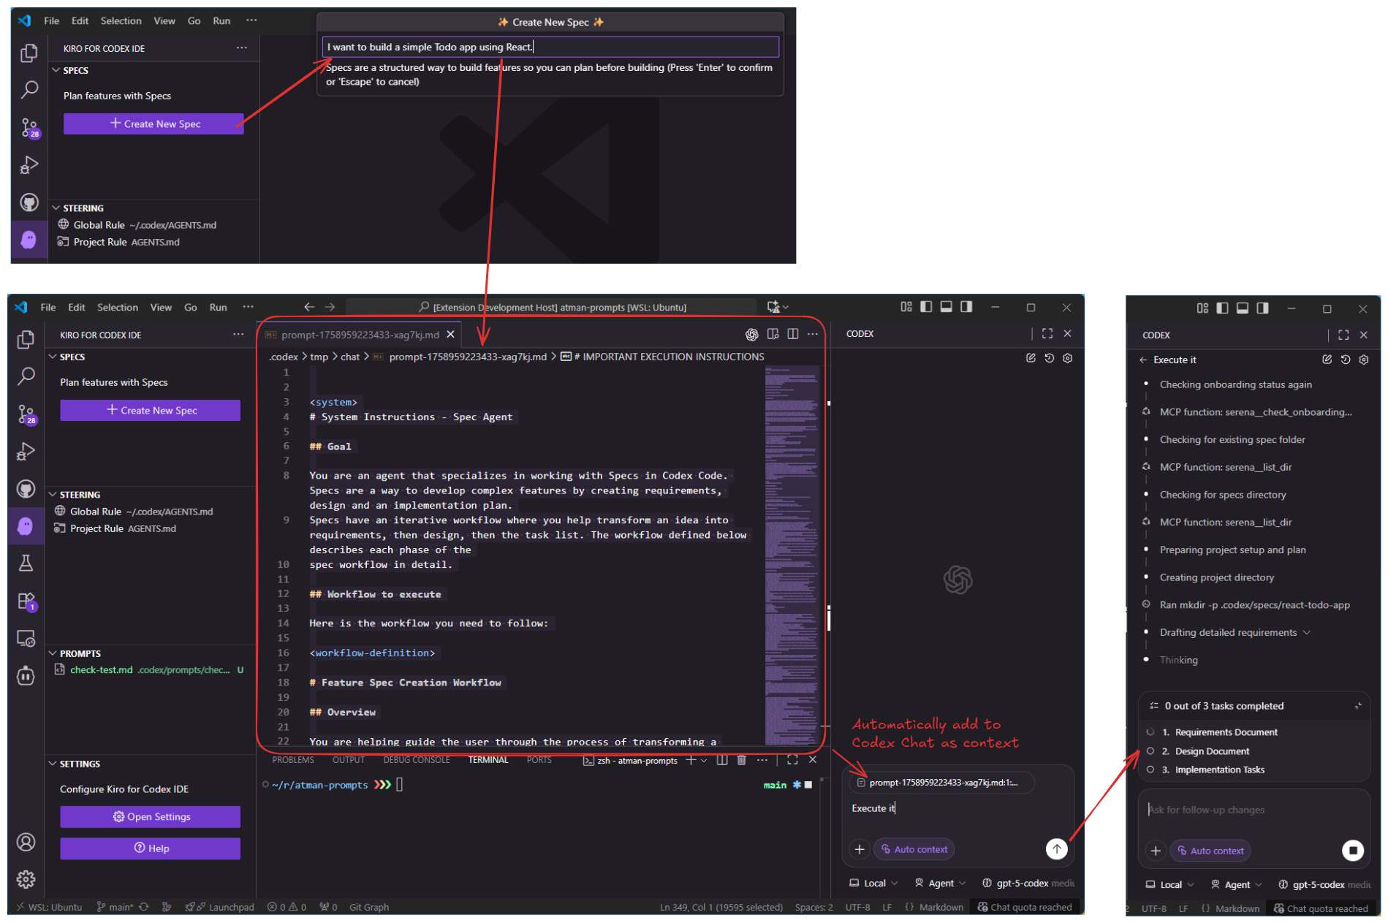
Task: Open Run menu in top window
Action: coord(221,20)
